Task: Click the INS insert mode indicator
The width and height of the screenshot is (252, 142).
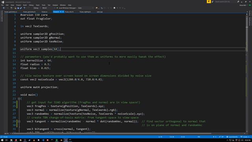Action: pos(199,137)
